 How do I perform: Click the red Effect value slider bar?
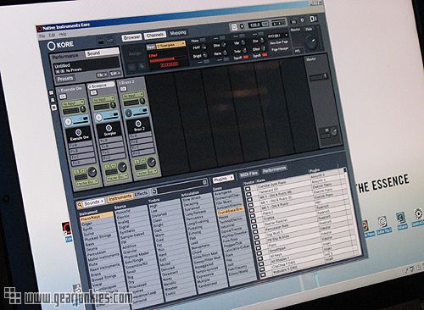[163, 59]
